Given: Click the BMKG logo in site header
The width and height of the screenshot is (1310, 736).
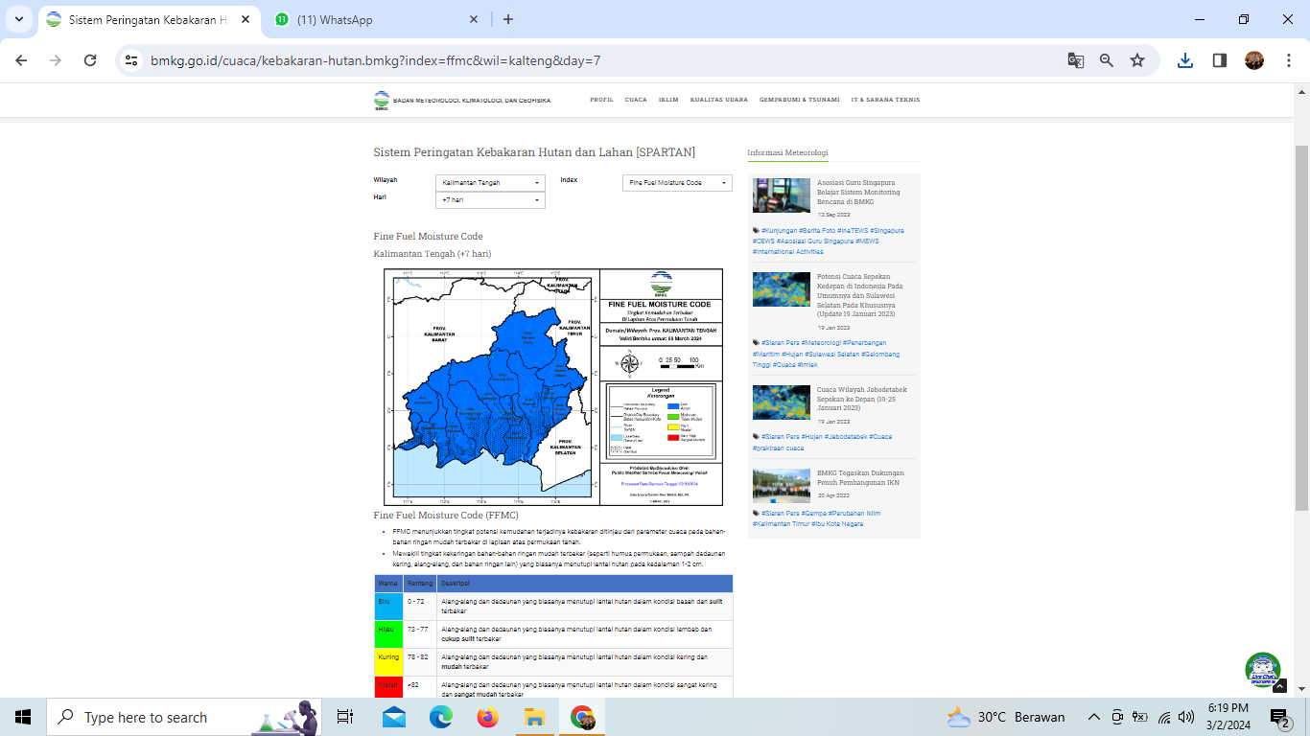Looking at the screenshot, I should click(x=382, y=100).
